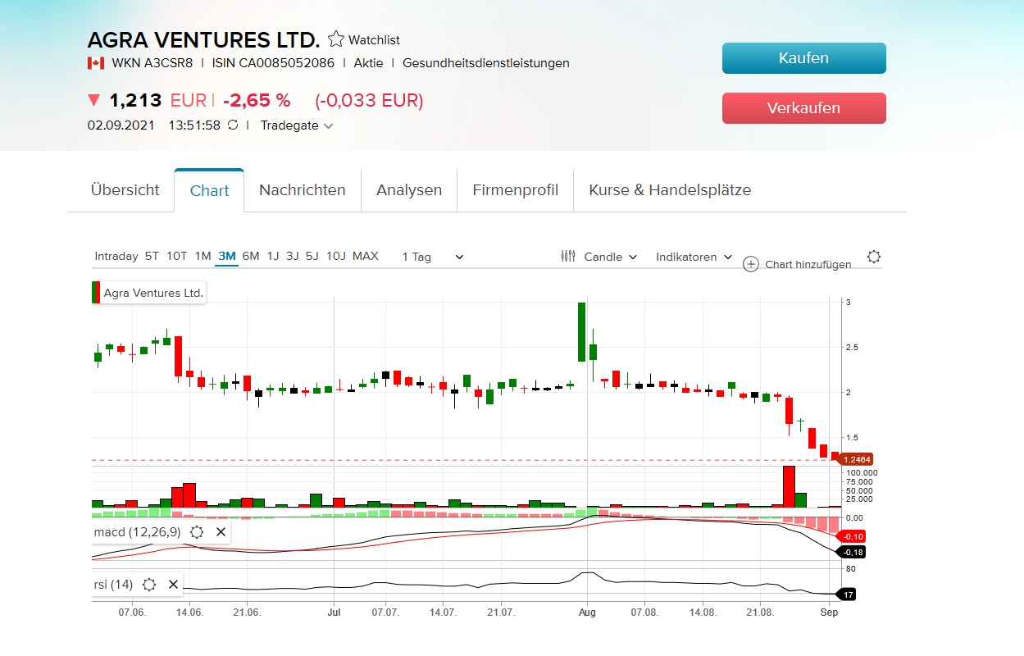
Task: Switch to the Nachrichten tab
Action: [302, 190]
